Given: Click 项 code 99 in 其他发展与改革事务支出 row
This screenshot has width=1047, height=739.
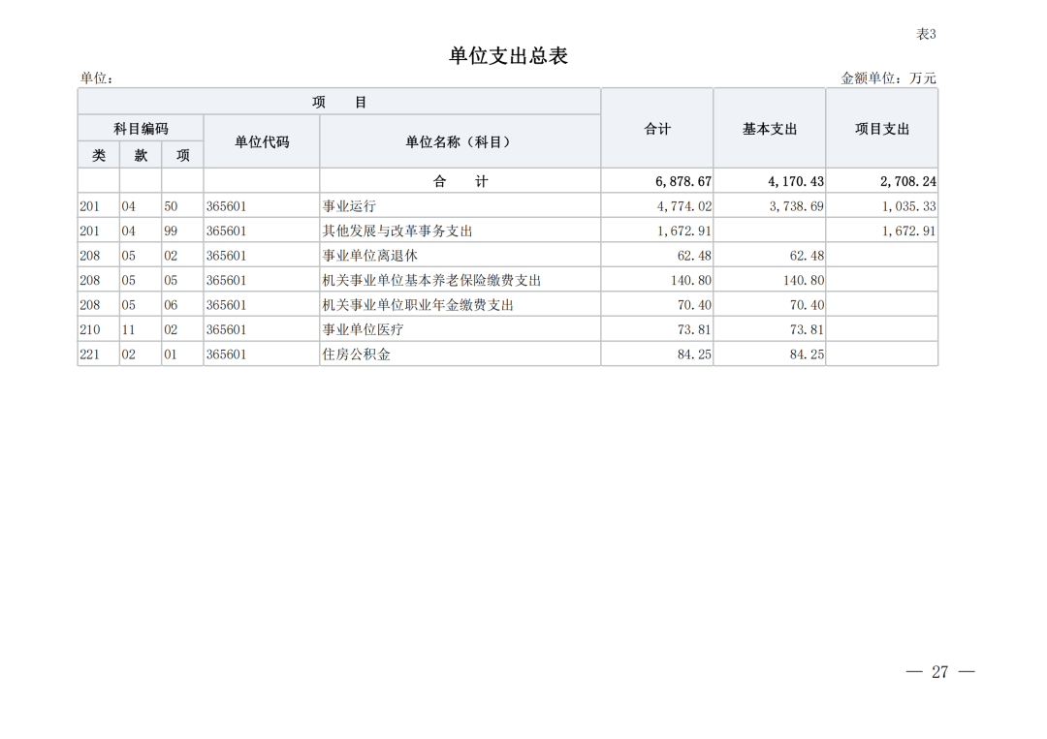Looking at the screenshot, I should pos(171,231).
